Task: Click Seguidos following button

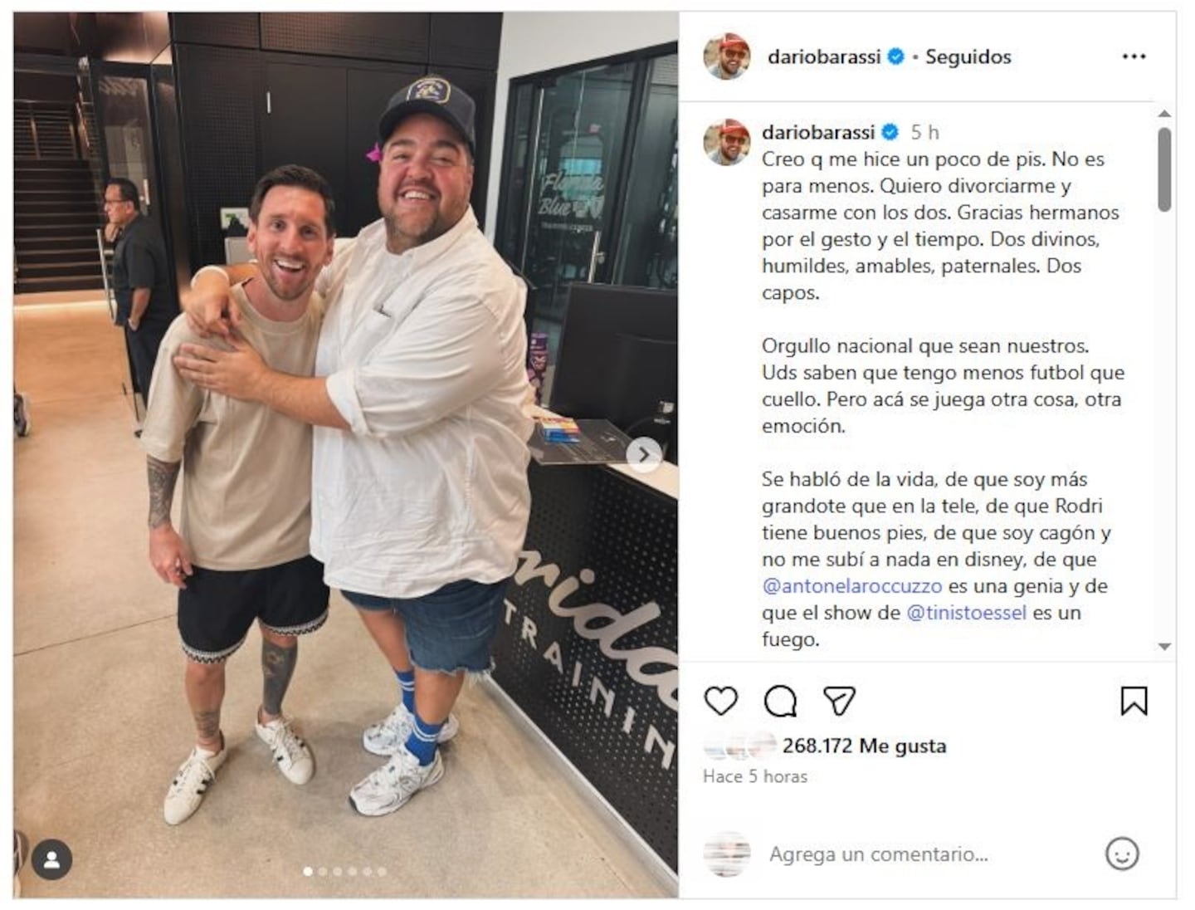Action: click(968, 56)
